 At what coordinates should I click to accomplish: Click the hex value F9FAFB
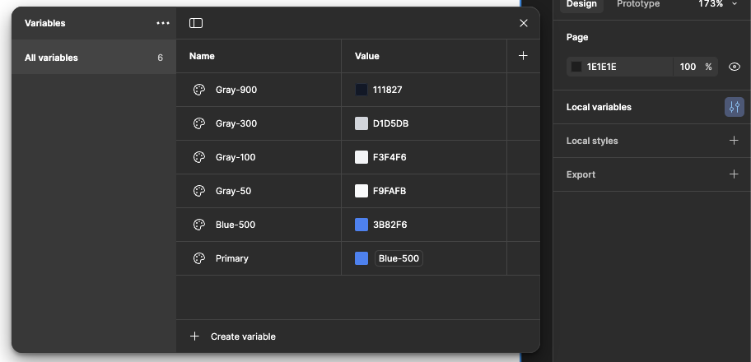(389, 191)
